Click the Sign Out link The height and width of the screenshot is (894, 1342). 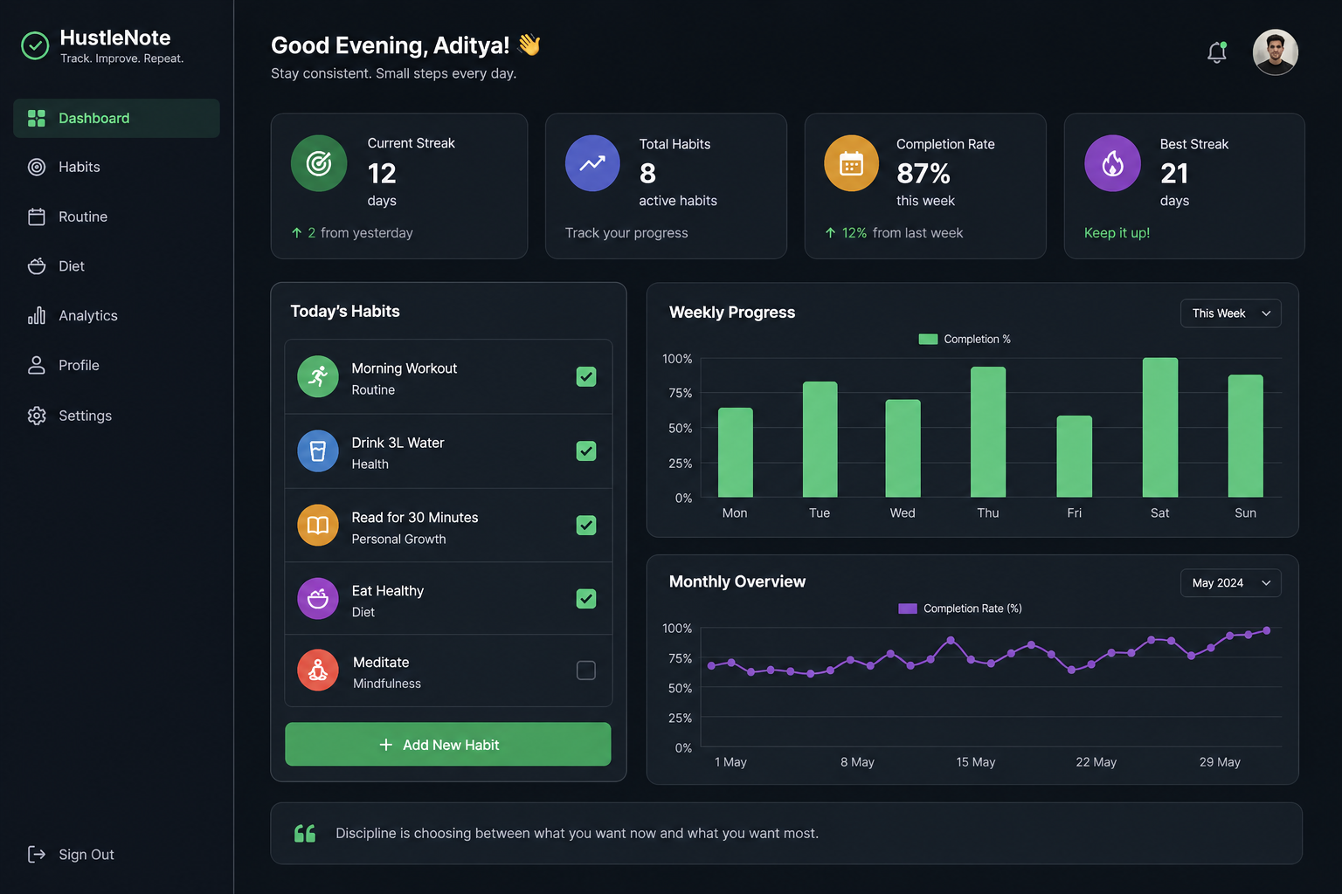tap(72, 854)
